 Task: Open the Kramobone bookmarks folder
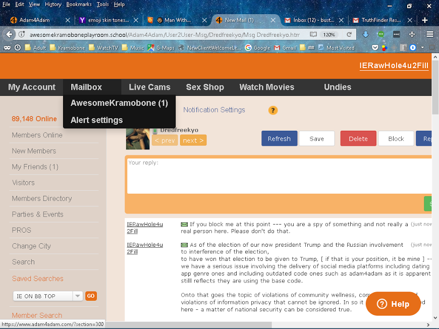(x=68, y=48)
